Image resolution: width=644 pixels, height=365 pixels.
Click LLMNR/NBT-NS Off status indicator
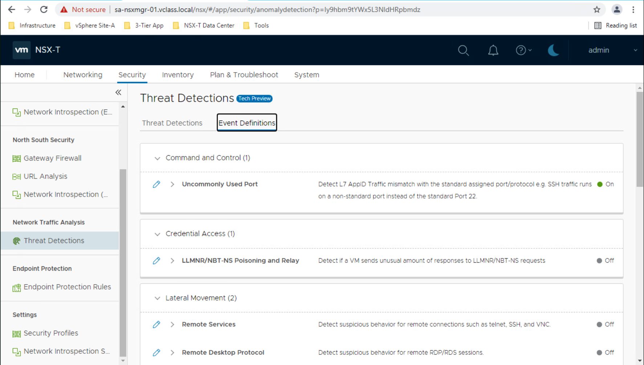click(x=606, y=261)
